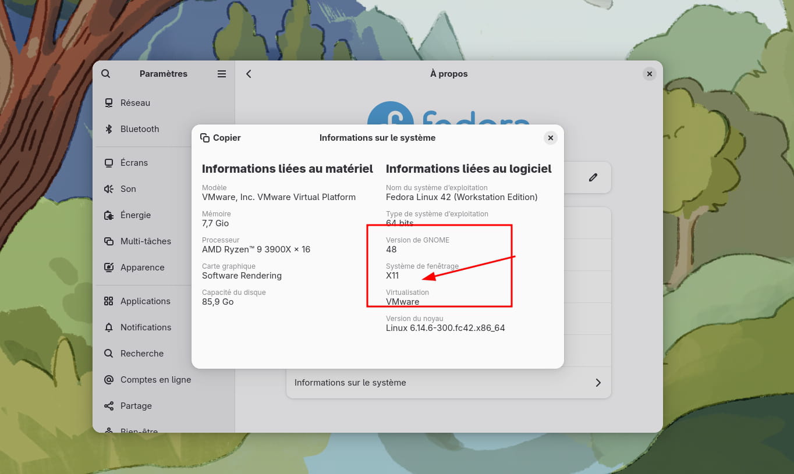
Task: Click the Notifications bell icon
Action: tap(108, 327)
